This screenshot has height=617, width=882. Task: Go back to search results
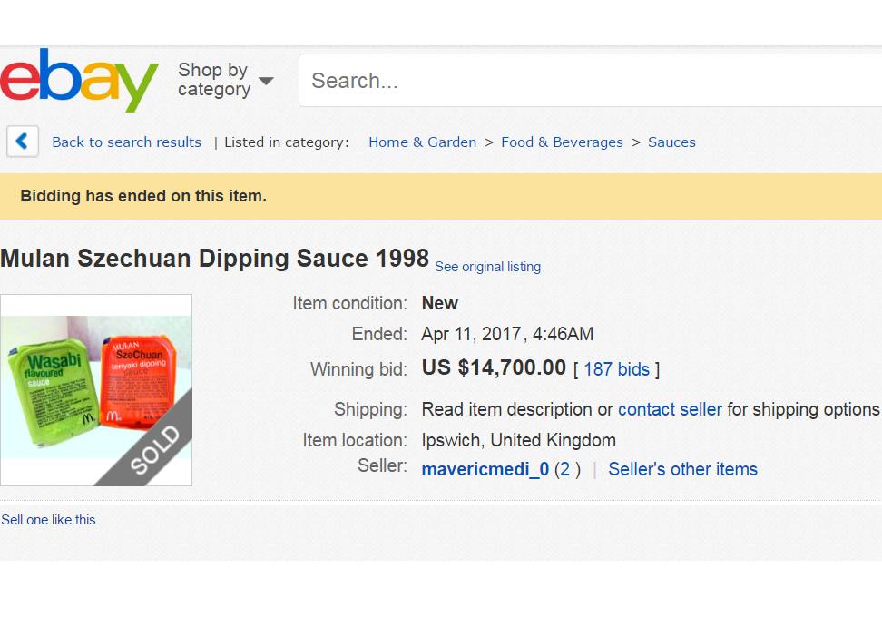[126, 142]
